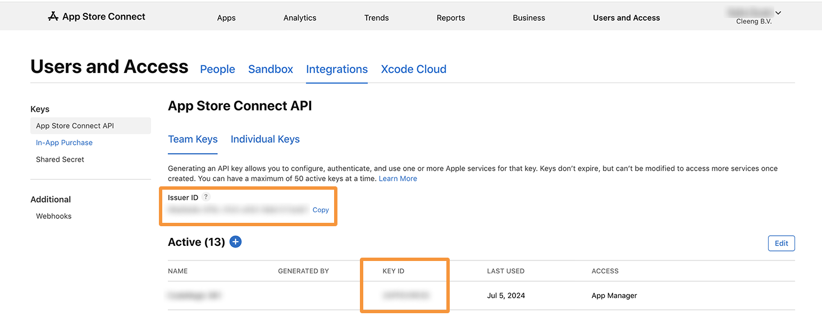Click the GENERATED BY column header

[303, 271]
